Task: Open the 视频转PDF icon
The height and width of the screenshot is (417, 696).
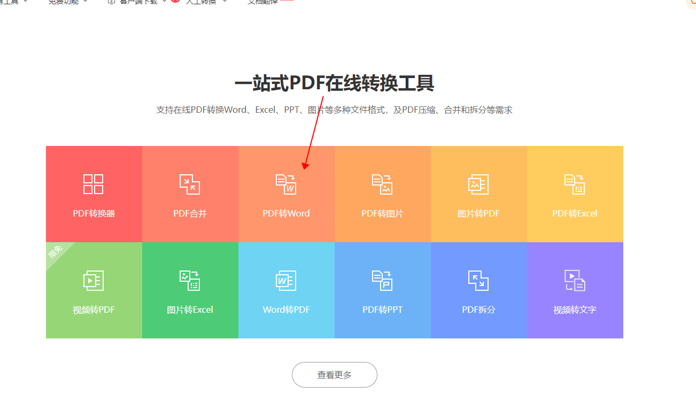Action: [x=94, y=280]
